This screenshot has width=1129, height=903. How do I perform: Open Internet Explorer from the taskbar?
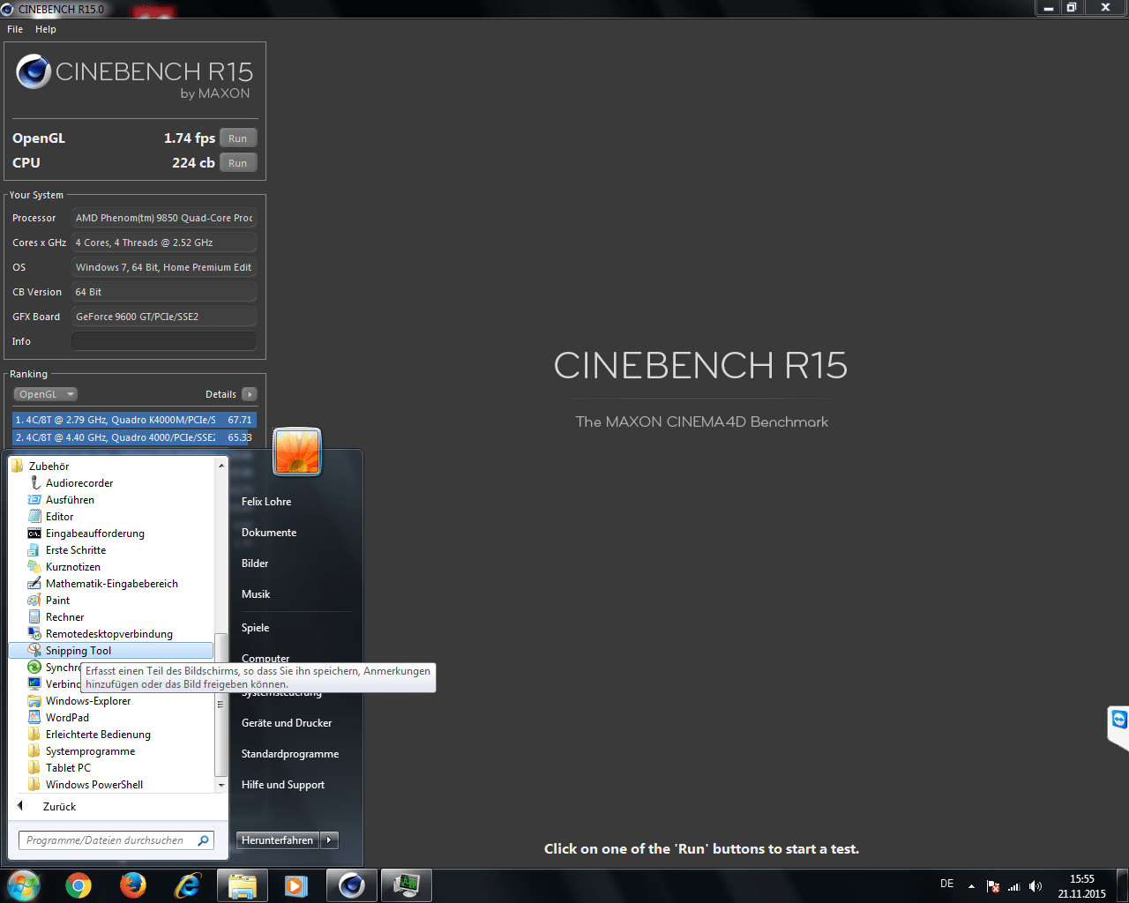click(188, 885)
